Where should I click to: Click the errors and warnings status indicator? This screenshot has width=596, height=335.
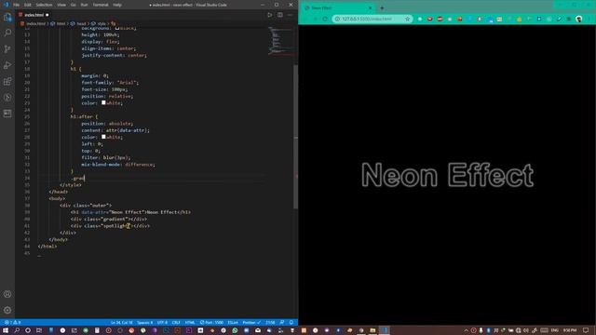(x=12, y=323)
